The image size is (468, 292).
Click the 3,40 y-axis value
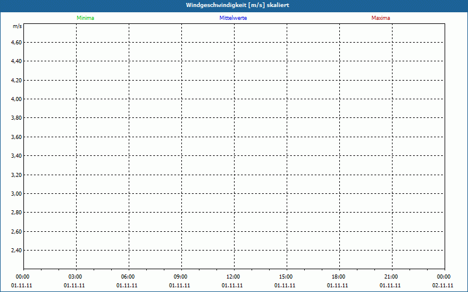[16, 155]
